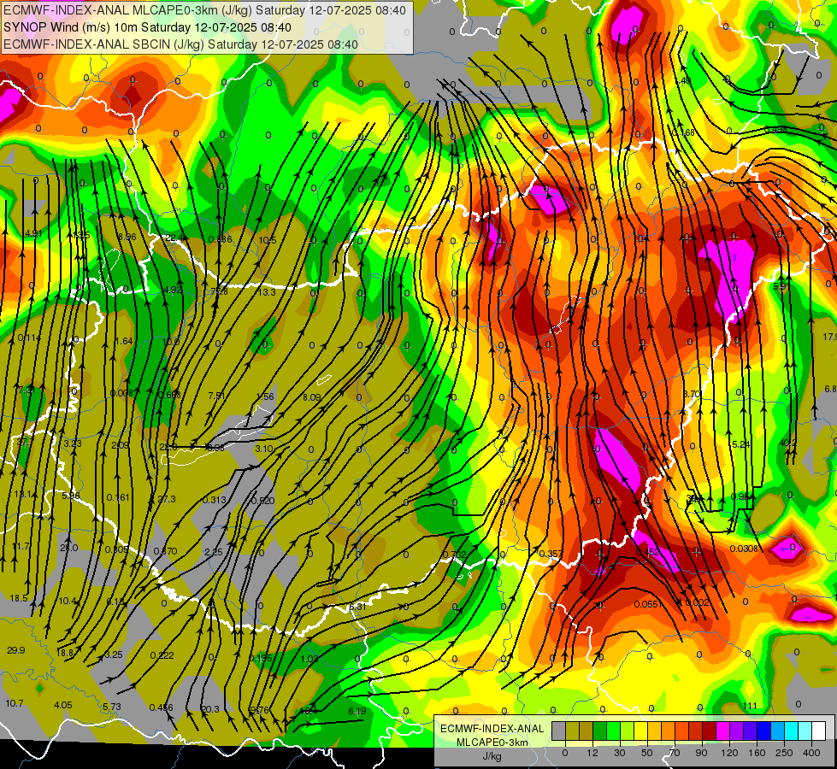Viewport: 837px width, 769px height.
Task: Click the gray swatch in the MLCAPE legend
Action: [x=559, y=731]
